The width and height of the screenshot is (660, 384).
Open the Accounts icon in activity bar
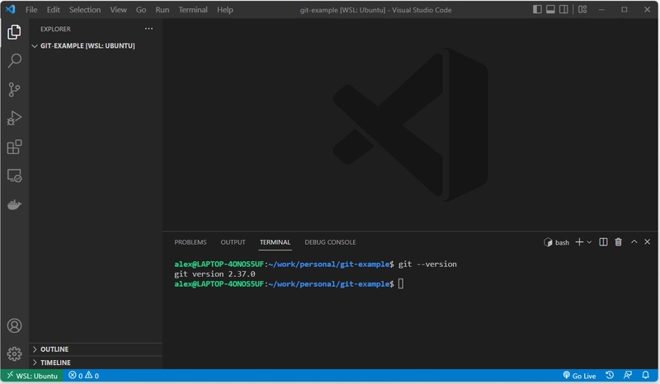tap(14, 325)
